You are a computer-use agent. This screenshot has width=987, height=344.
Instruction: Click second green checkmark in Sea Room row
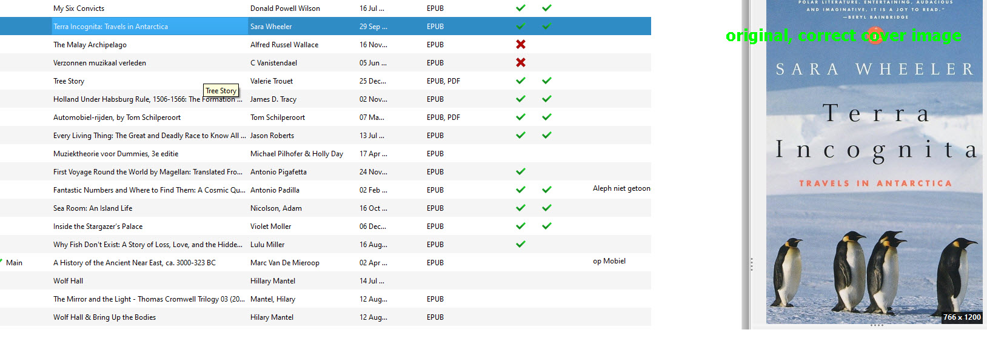click(x=546, y=208)
